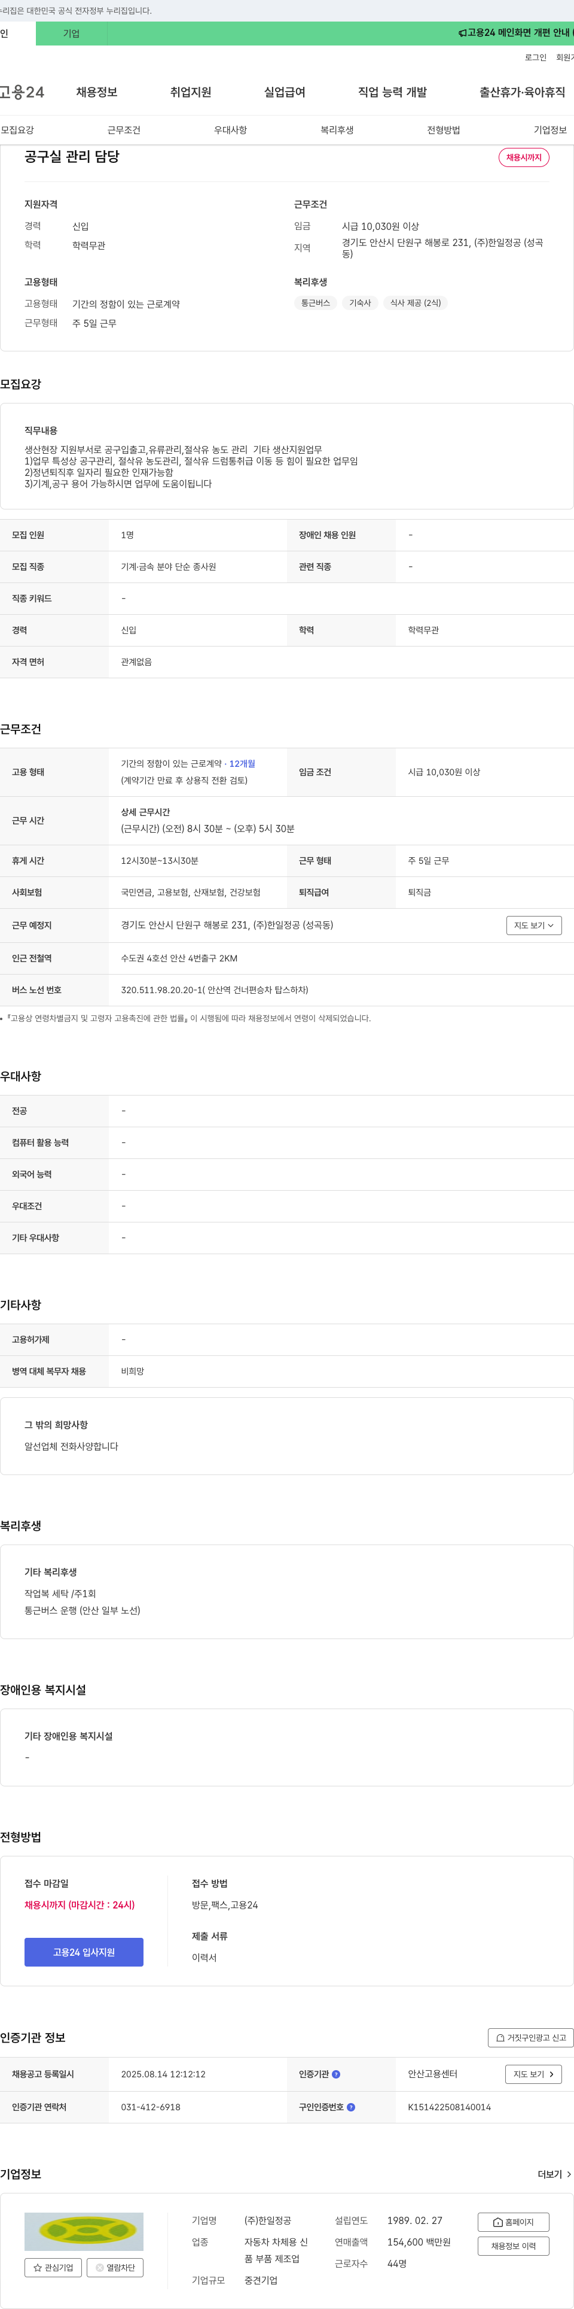Click the 통근버스 welfare tag
The height and width of the screenshot is (2309, 574).
coord(315,303)
